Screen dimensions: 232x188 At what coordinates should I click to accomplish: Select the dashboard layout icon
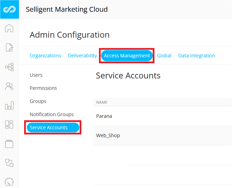[9, 124]
